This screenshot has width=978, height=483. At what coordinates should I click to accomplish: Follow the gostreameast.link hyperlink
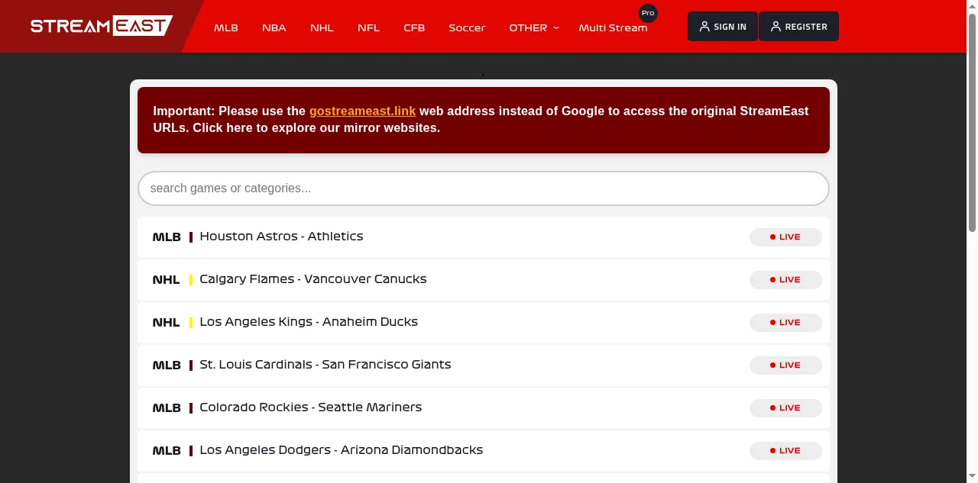pyautogui.click(x=362, y=111)
